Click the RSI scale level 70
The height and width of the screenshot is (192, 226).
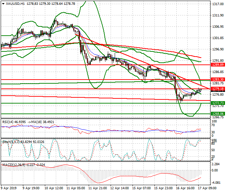pos(213,125)
